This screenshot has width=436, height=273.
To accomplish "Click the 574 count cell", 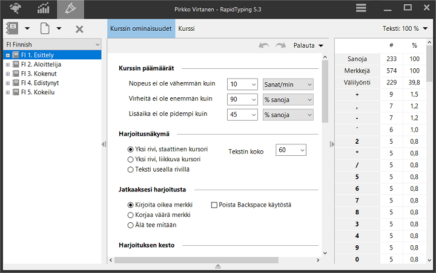I will point(391,71).
